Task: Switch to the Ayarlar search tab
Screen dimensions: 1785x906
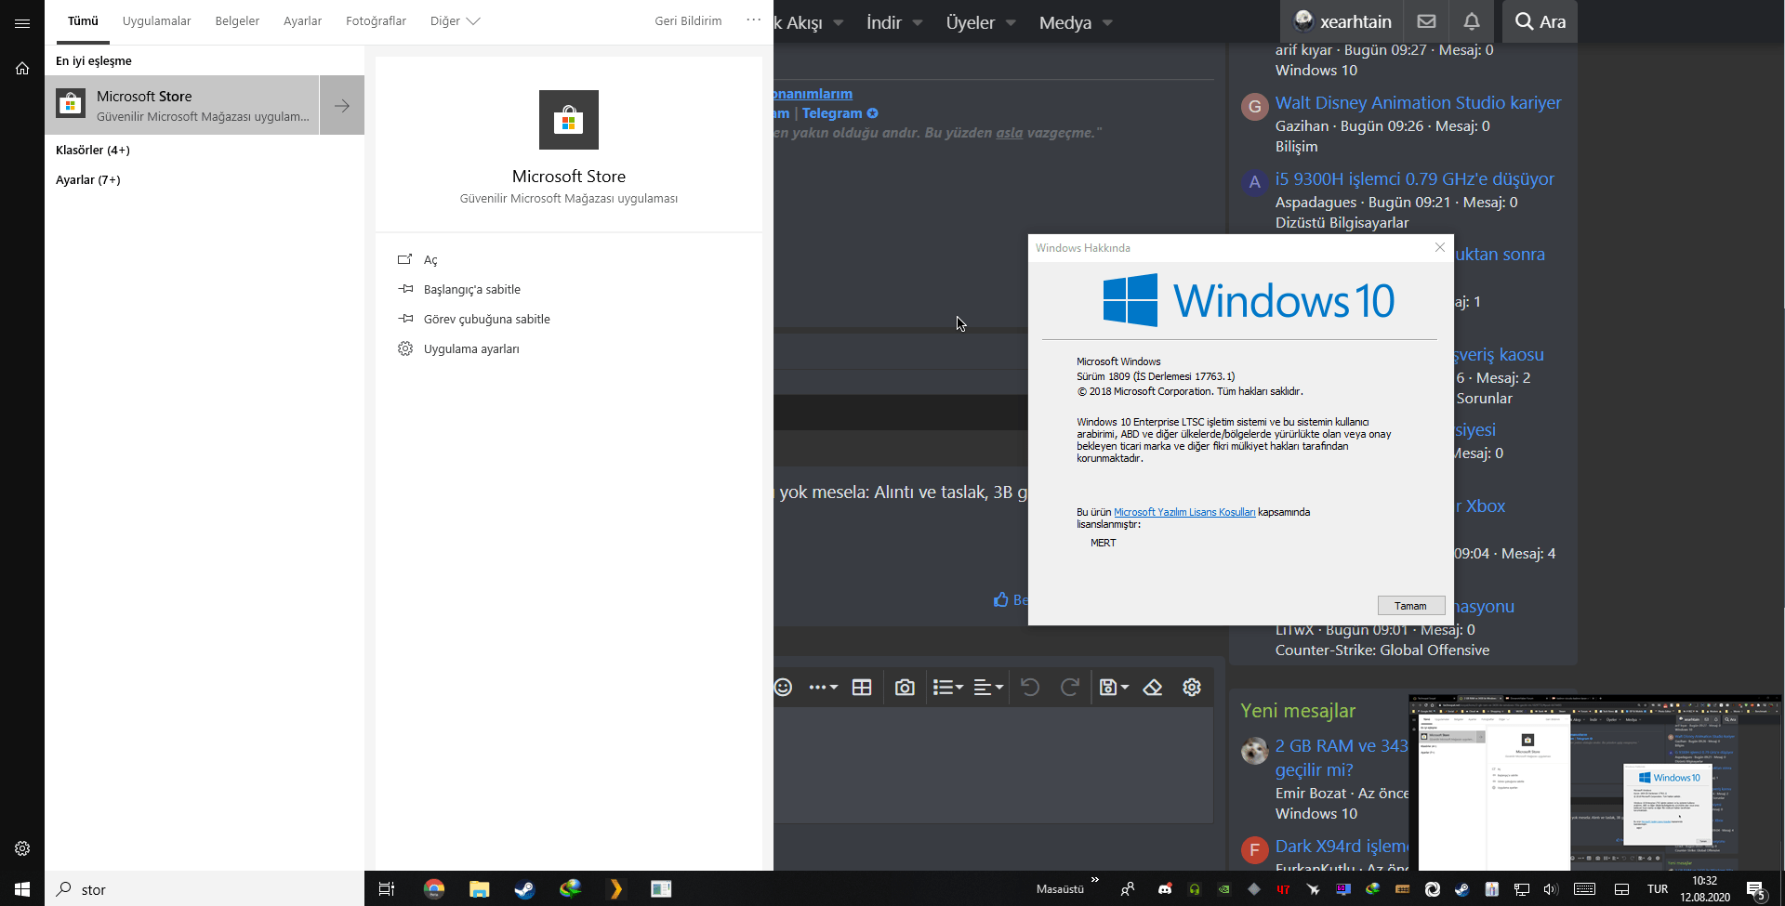Action: pos(302,21)
